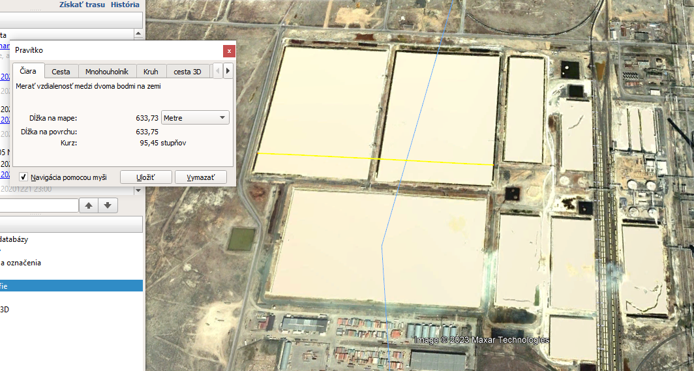Switch to the Cesta tab
The image size is (694, 371).
click(x=61, y=72)
